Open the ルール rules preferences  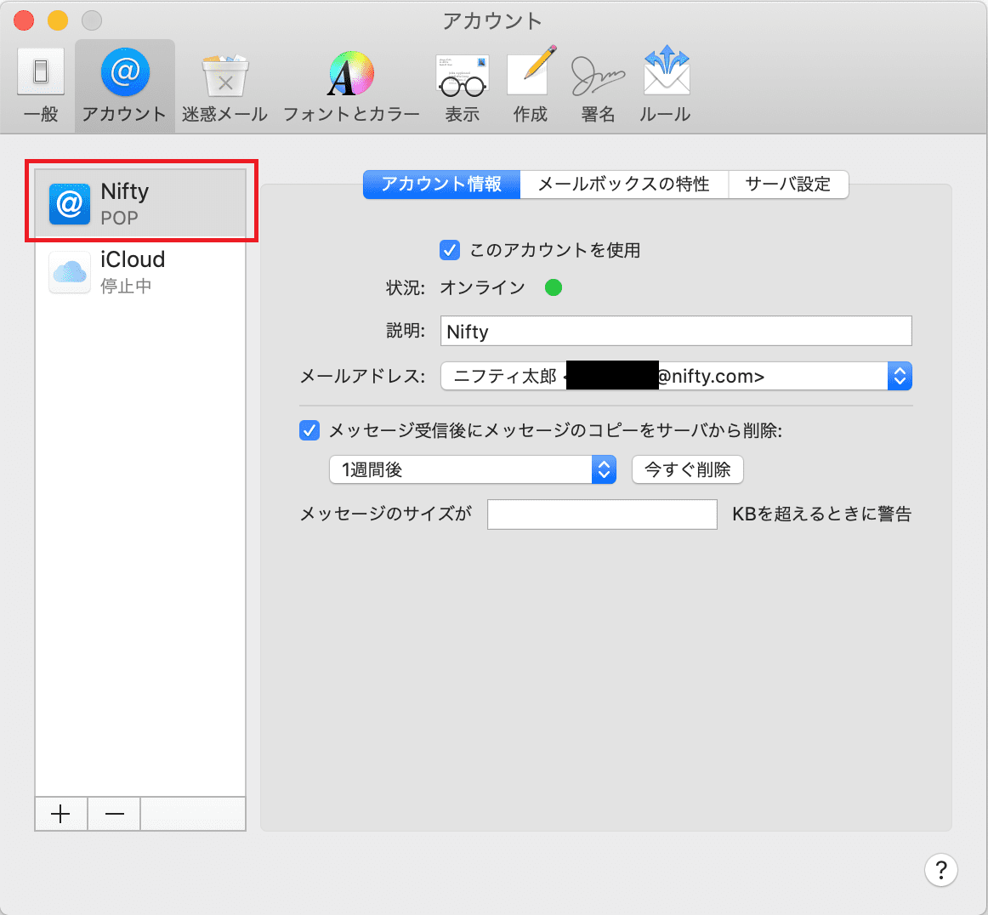[x=665, y=86]
